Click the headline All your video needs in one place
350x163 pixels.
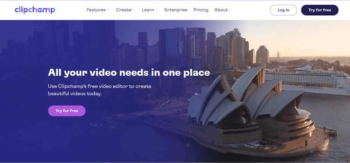coord(129,73)
